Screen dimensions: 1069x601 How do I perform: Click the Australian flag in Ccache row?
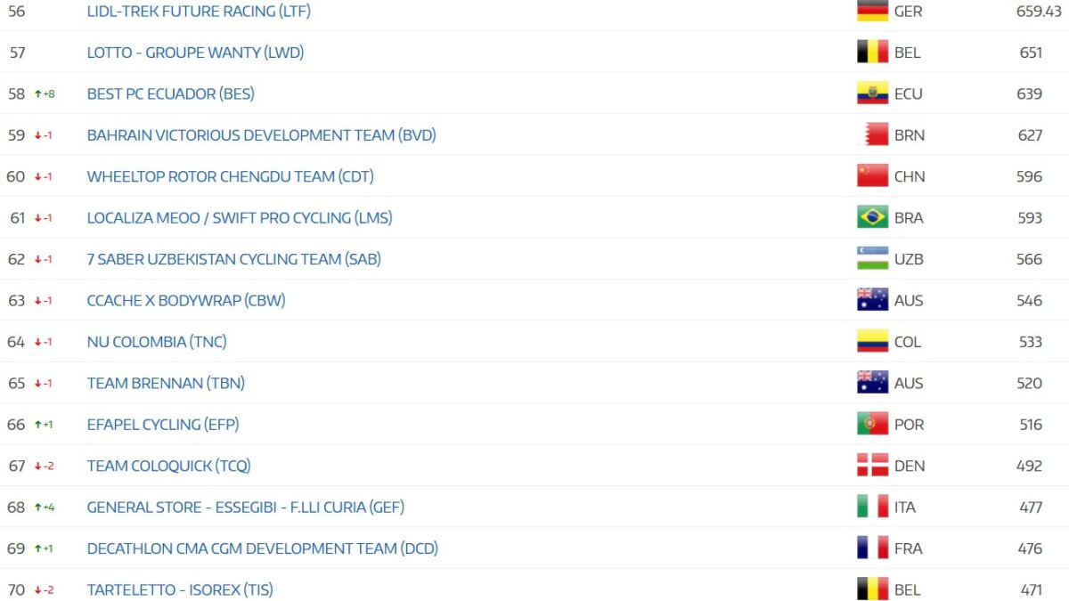[x=873, y=300]
